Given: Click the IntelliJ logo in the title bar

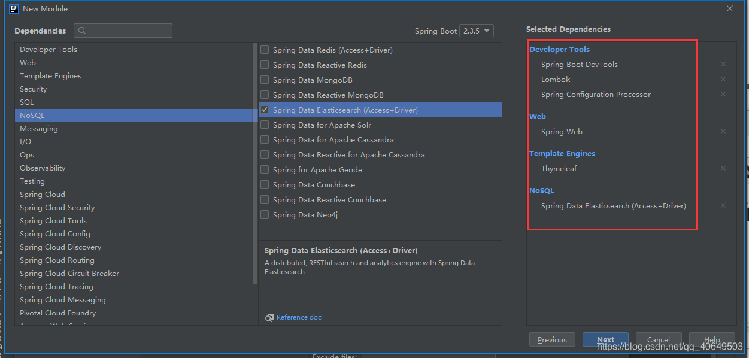Looking at the screenshot, I should click(13, 8).
